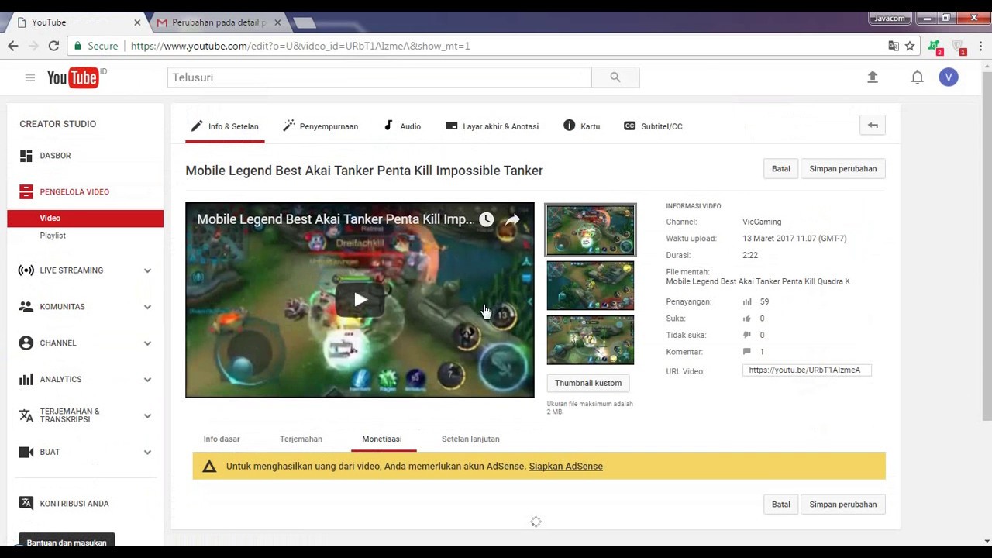
Task: Select the third video thumbnail
Action: 591,340
